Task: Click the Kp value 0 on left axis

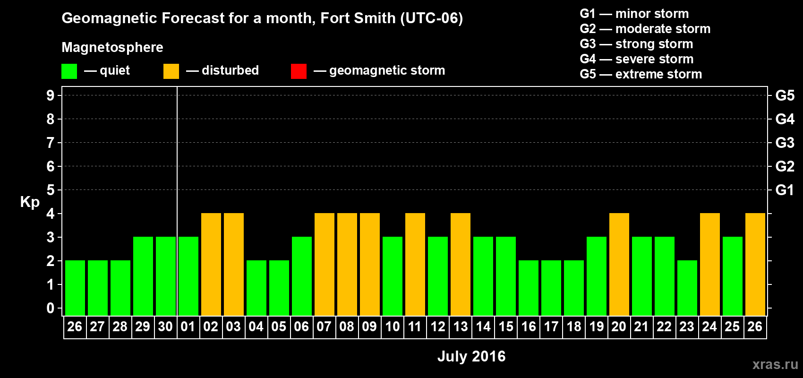Action: pos(51,308)
